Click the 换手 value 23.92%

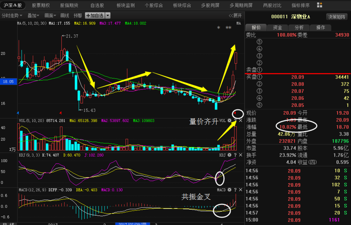click(x=288, y=155)
